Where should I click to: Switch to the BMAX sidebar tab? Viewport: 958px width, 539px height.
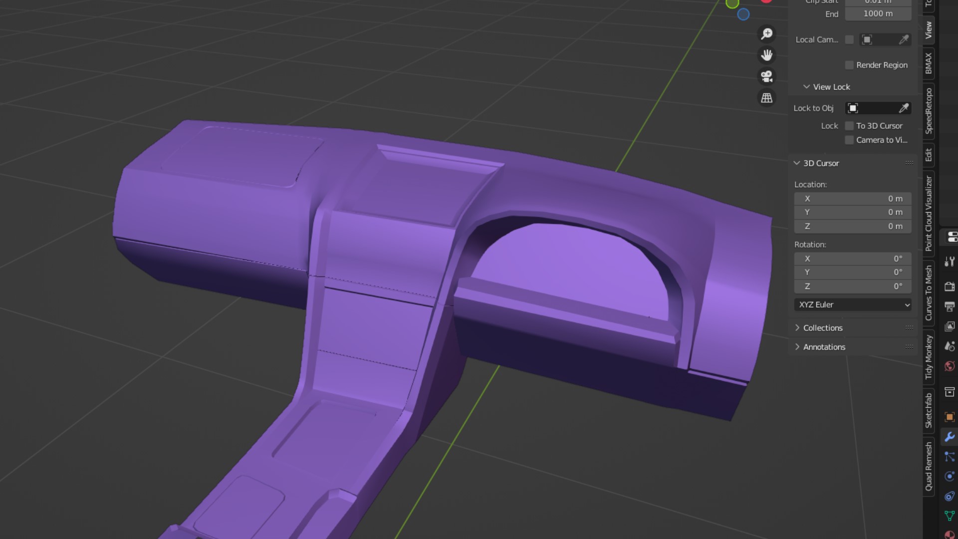point(929,63)
